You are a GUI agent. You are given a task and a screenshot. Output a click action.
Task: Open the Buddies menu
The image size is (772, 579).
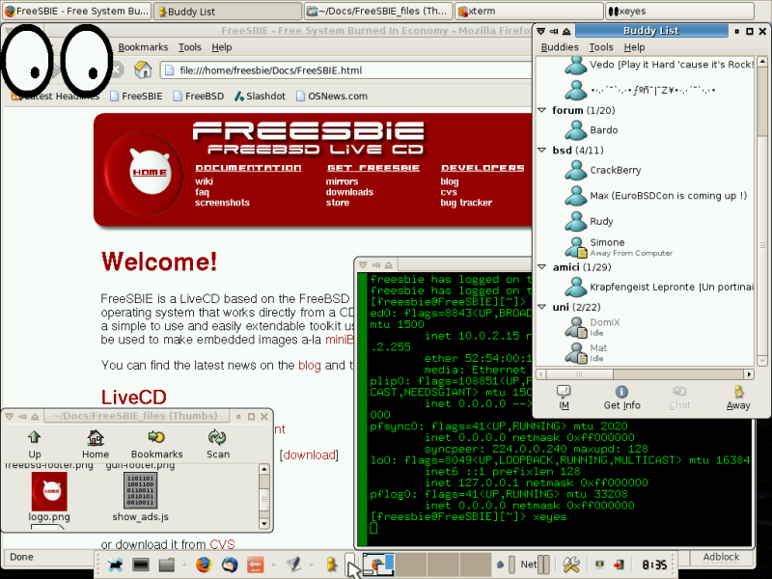coord(560,46)
